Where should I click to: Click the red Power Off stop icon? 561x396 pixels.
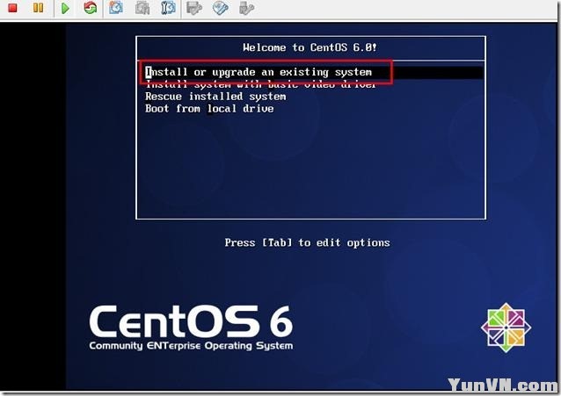[13, 8]
